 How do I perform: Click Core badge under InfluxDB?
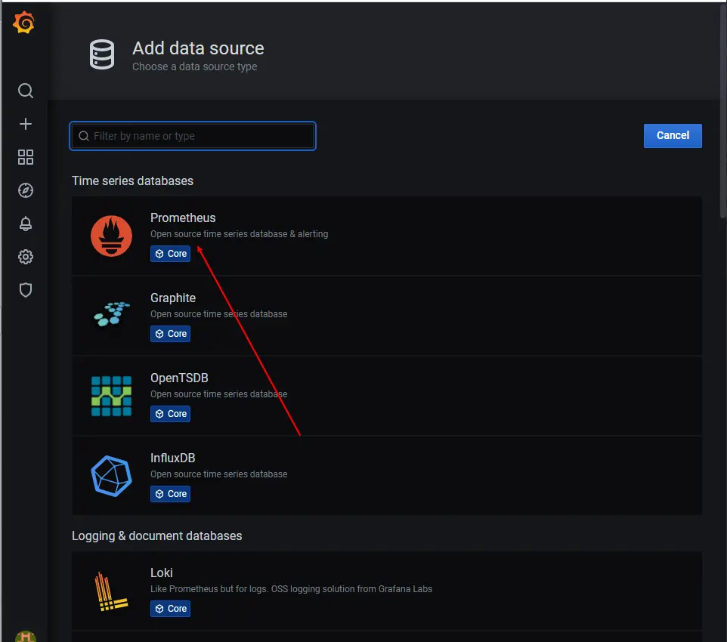pos(170,494)
